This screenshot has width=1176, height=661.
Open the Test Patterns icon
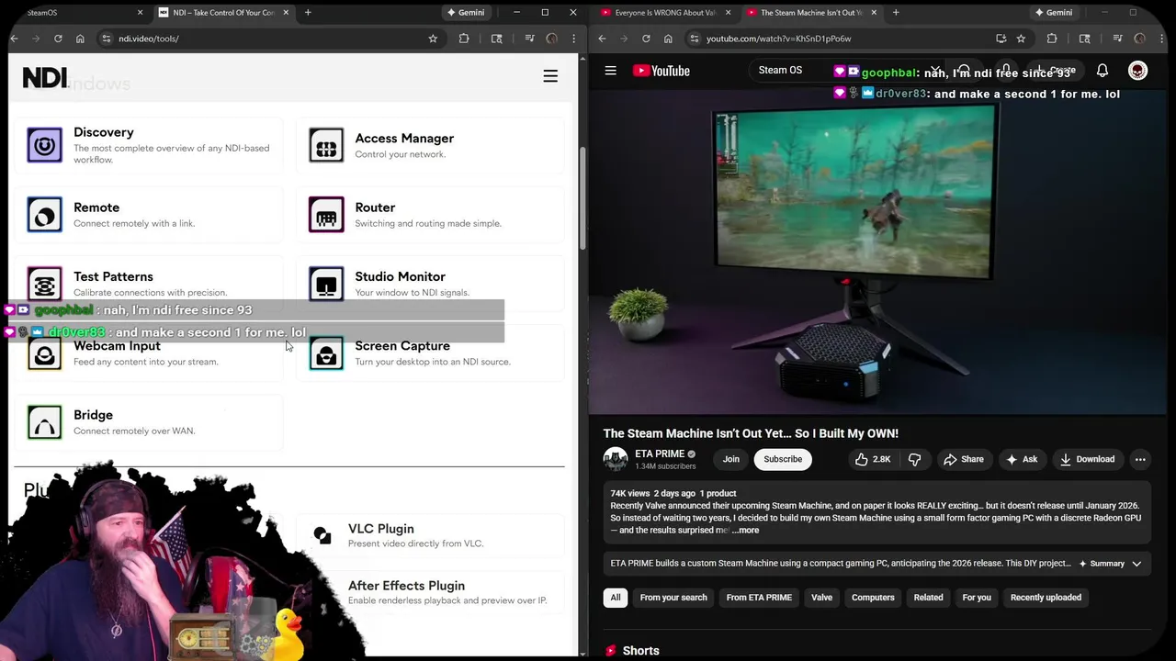[44, 283]
